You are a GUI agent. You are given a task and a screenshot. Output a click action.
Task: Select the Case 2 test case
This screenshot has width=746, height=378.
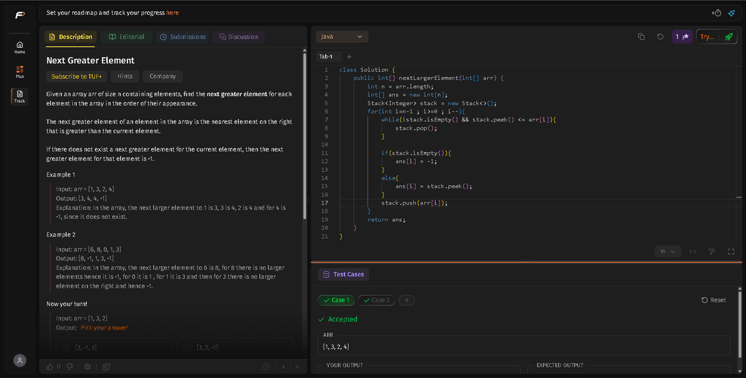pos(377,300)
